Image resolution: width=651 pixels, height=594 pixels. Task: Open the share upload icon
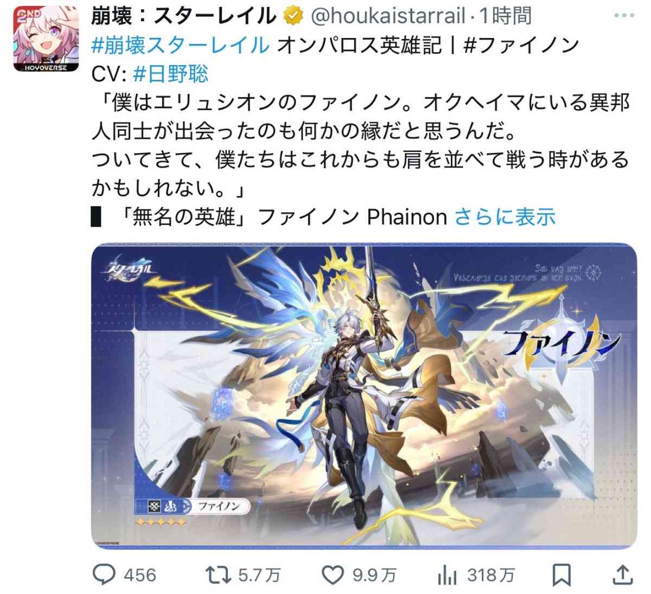[623, 574]
